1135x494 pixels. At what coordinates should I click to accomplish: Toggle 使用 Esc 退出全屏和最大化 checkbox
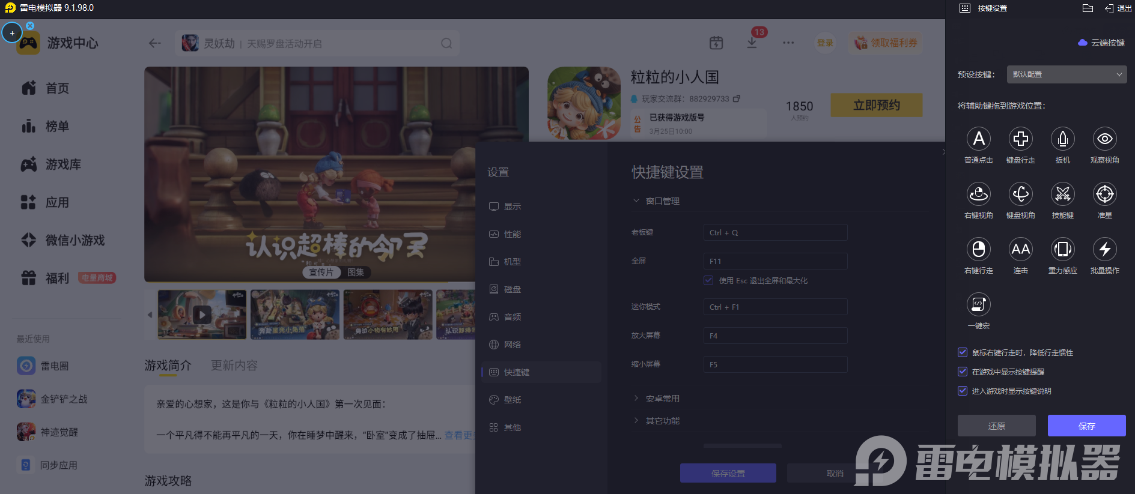(709, 280)
